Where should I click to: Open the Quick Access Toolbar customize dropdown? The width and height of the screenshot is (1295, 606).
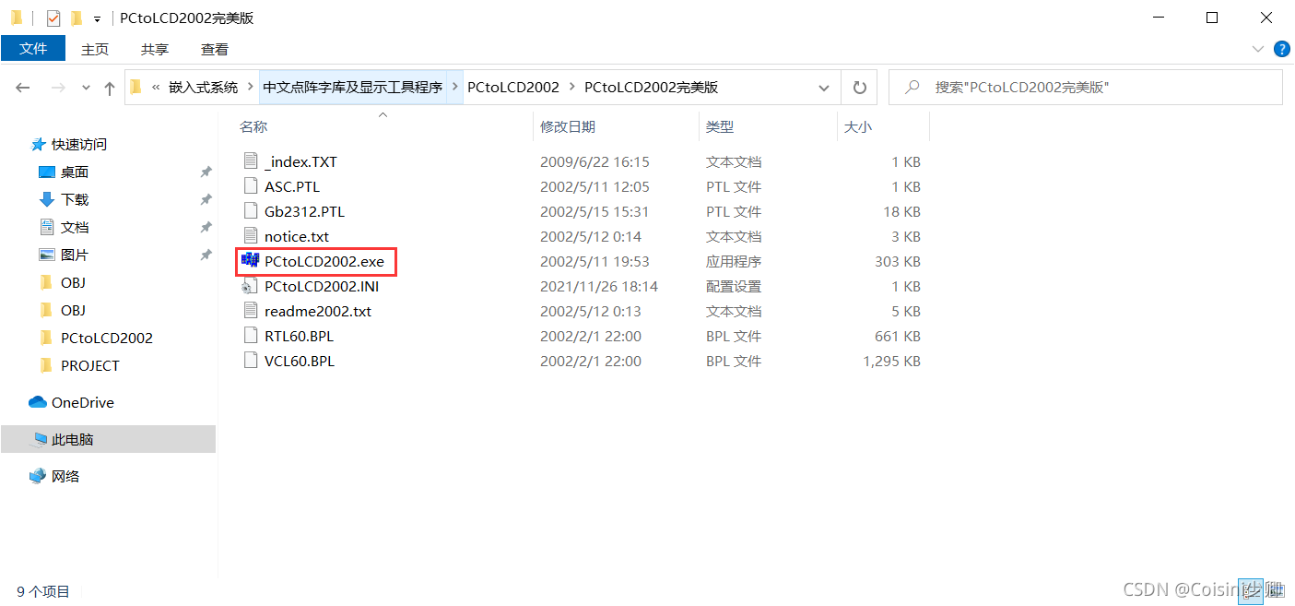(97, 18)
